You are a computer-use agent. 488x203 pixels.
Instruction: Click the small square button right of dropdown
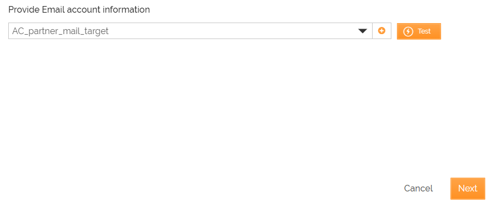coord(381,31)
